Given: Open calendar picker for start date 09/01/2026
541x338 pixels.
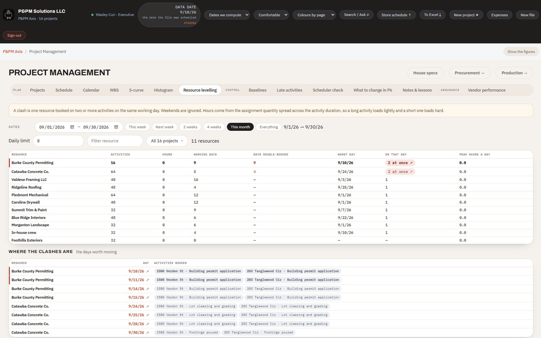Looking at the screenshot, I should click(x=72, y=127).
